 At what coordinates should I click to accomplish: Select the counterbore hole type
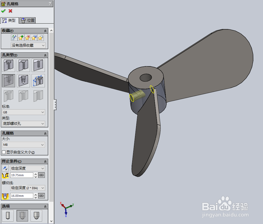[x=9, y=65]
